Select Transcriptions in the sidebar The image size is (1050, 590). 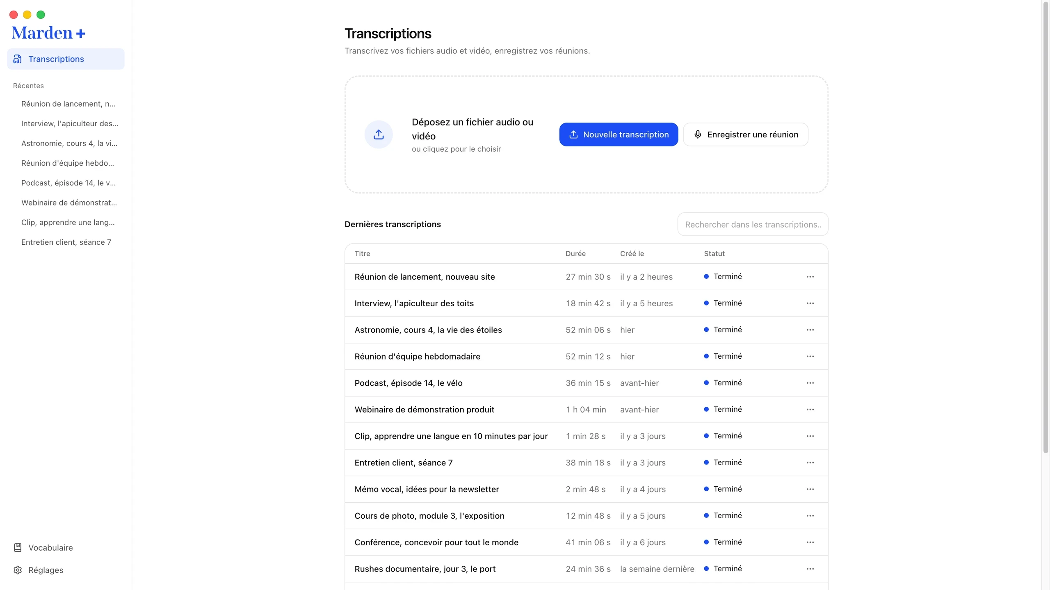click(66, 59)
